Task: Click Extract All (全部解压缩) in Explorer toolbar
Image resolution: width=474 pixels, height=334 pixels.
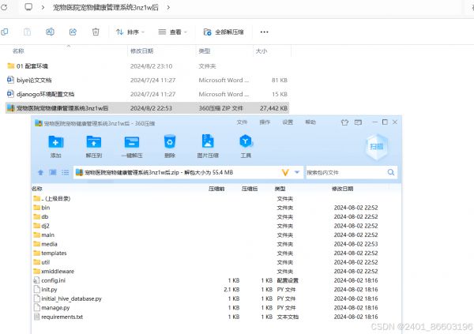Action: pyautogui.click(x=224, y=32)
